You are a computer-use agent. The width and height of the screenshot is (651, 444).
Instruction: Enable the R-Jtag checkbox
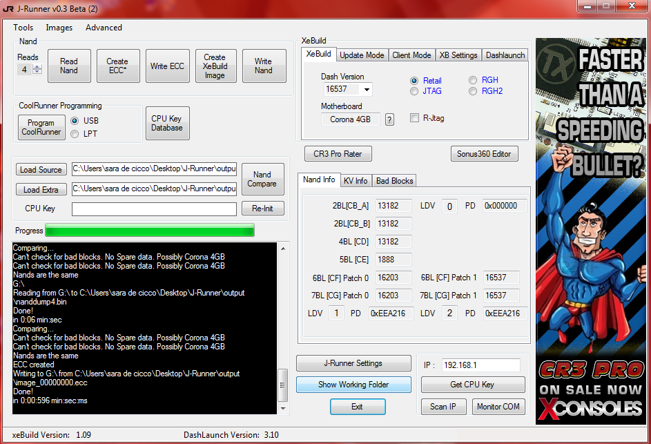[414, 118]
